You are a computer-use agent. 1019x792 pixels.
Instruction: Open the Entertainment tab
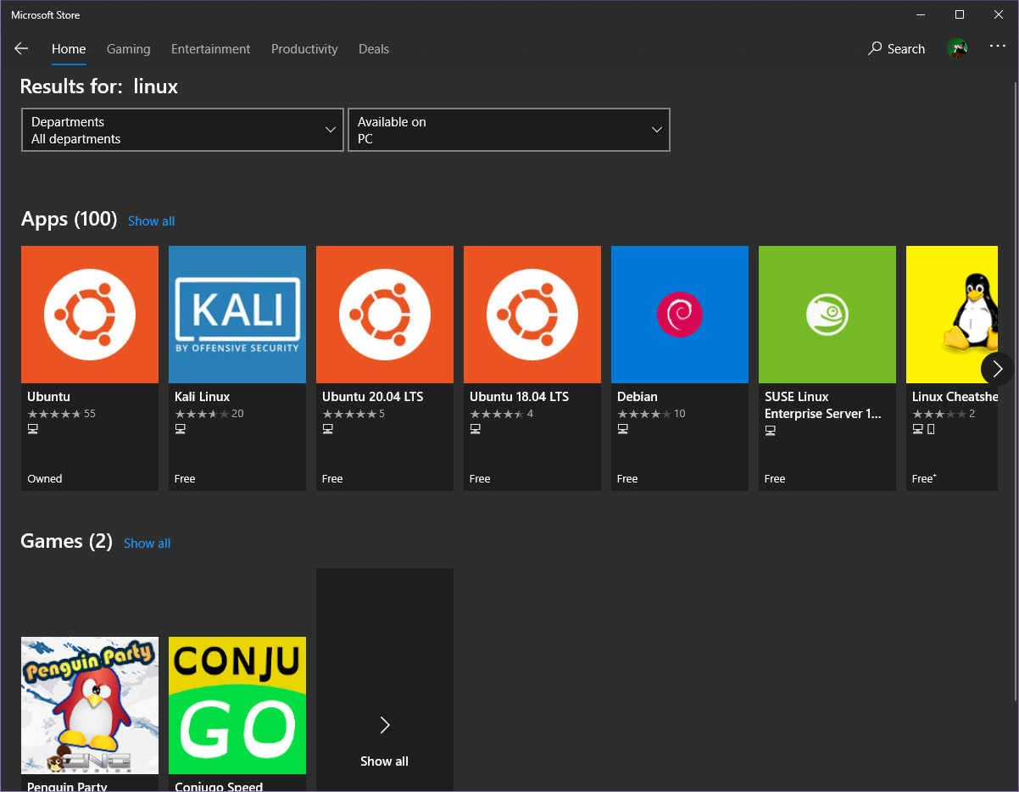[x=211, y=49]
